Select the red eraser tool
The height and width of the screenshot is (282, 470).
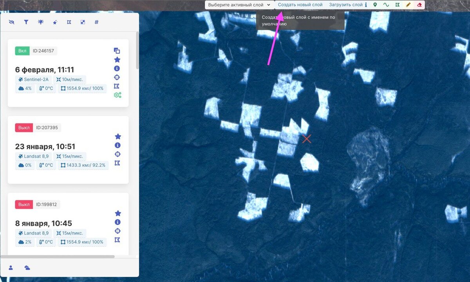click(x=419, y=5)
